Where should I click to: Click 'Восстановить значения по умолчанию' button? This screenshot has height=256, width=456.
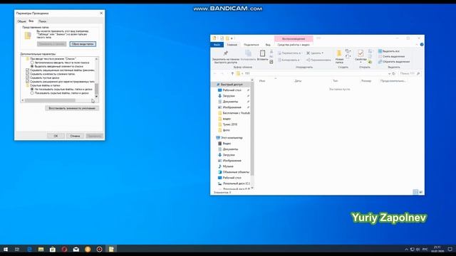tap(72, 108)
